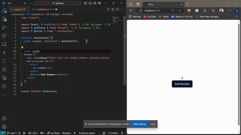241x135 pixels.
Task: Toggle the secondary side bar layout icon
Action: 95,3
